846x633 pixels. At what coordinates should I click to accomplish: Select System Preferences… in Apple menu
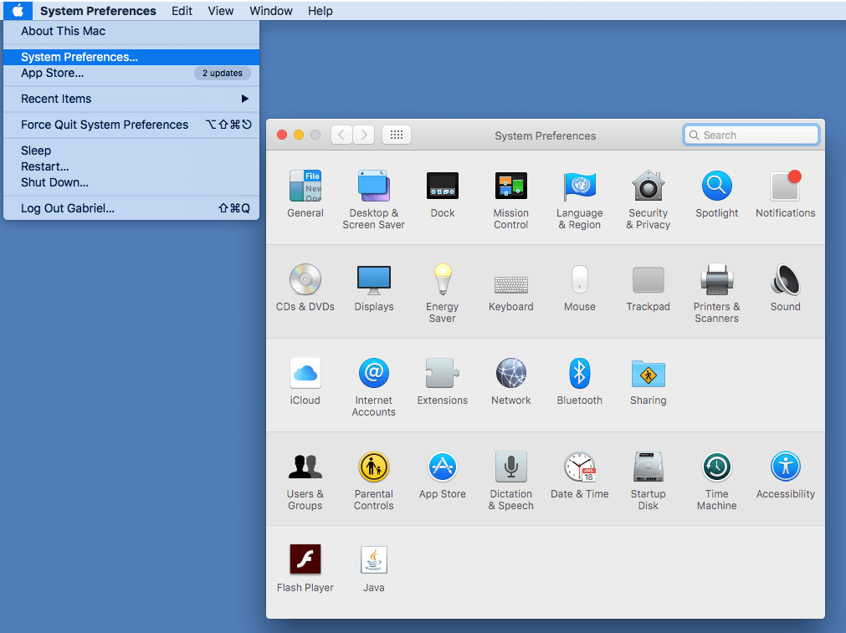tap(131, 57)
